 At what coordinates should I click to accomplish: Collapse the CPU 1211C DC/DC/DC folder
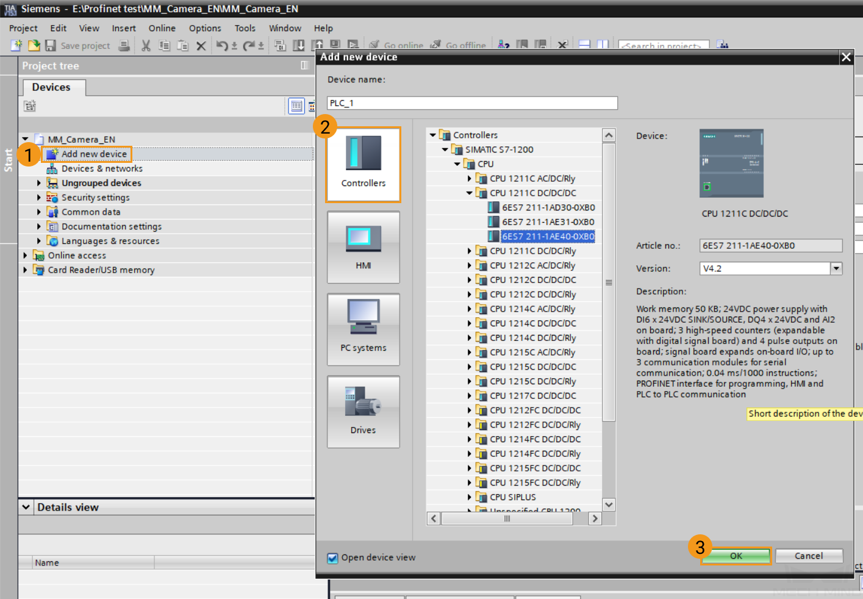[469, 193]
